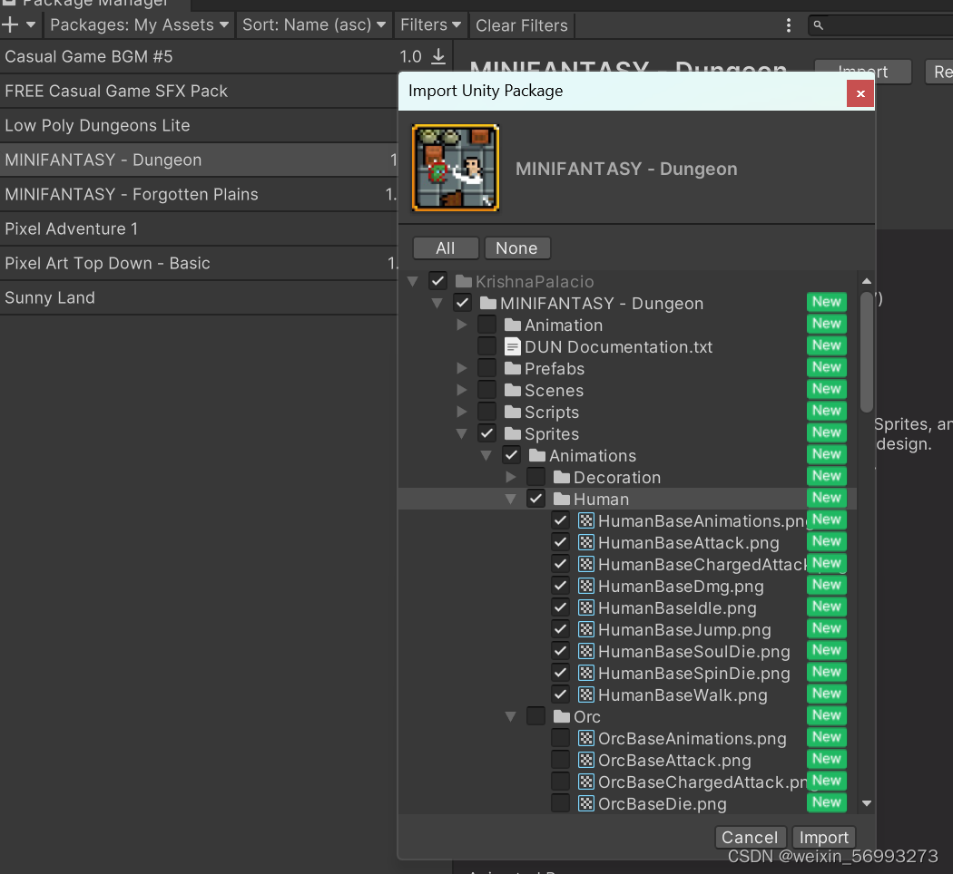Collapse the Sprites folder arrow

click(x=462, y=434)
